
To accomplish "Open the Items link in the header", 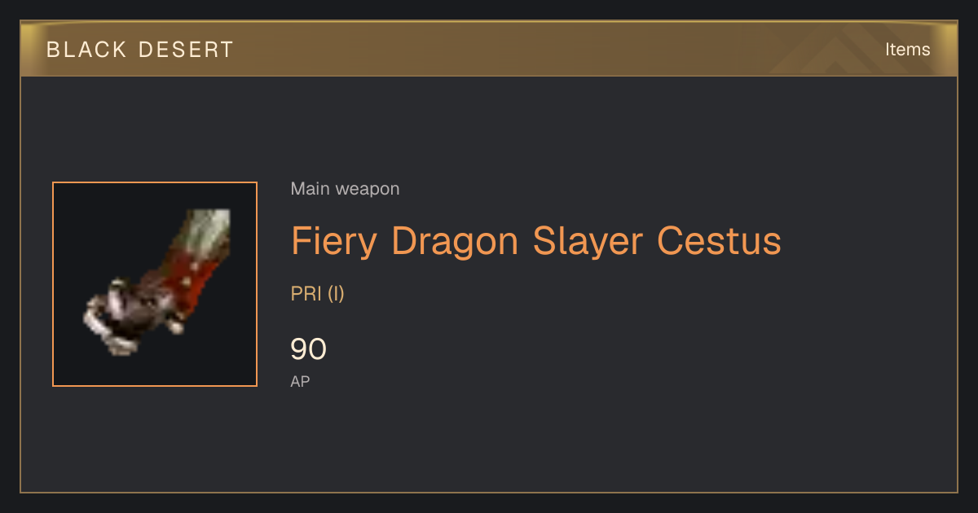I will tap(907, 49).
